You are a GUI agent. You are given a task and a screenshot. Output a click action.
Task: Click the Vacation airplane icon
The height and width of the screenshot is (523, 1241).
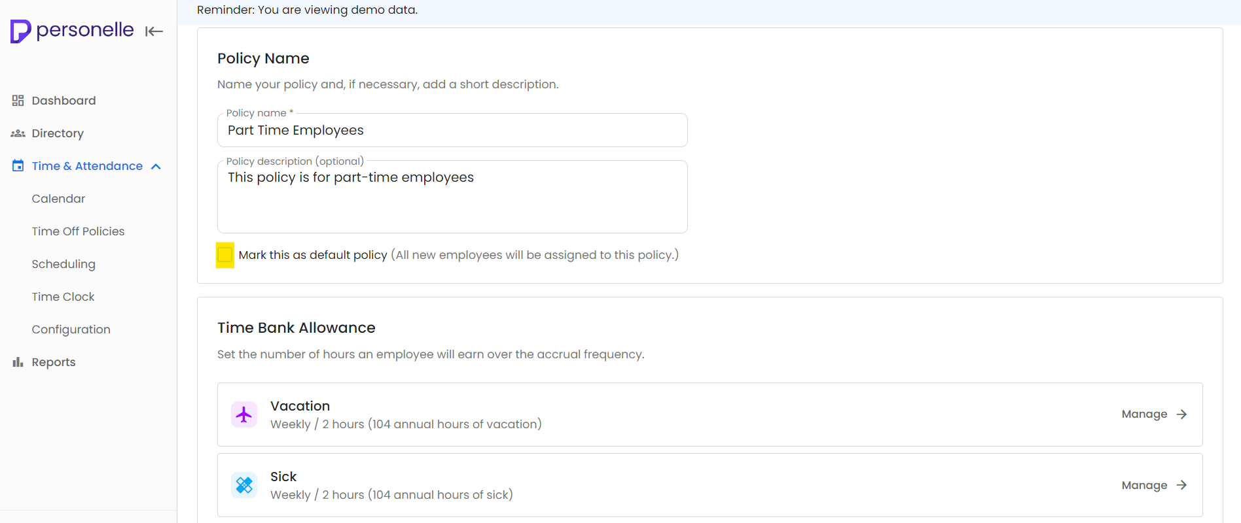pos(243,414)
